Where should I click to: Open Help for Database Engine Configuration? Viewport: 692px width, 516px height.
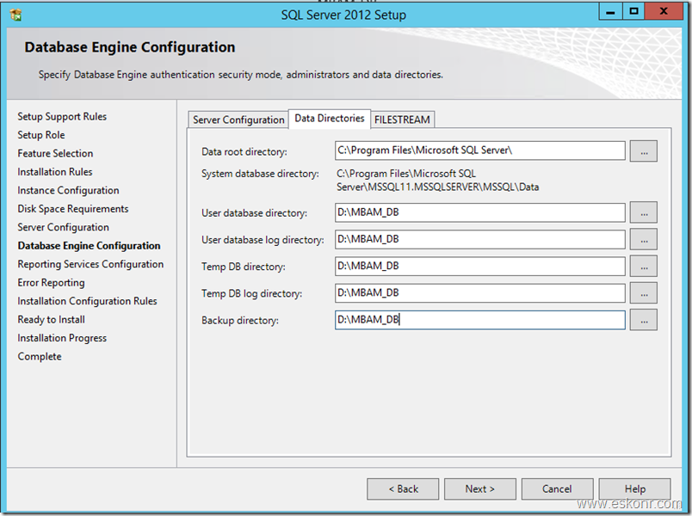634,488
